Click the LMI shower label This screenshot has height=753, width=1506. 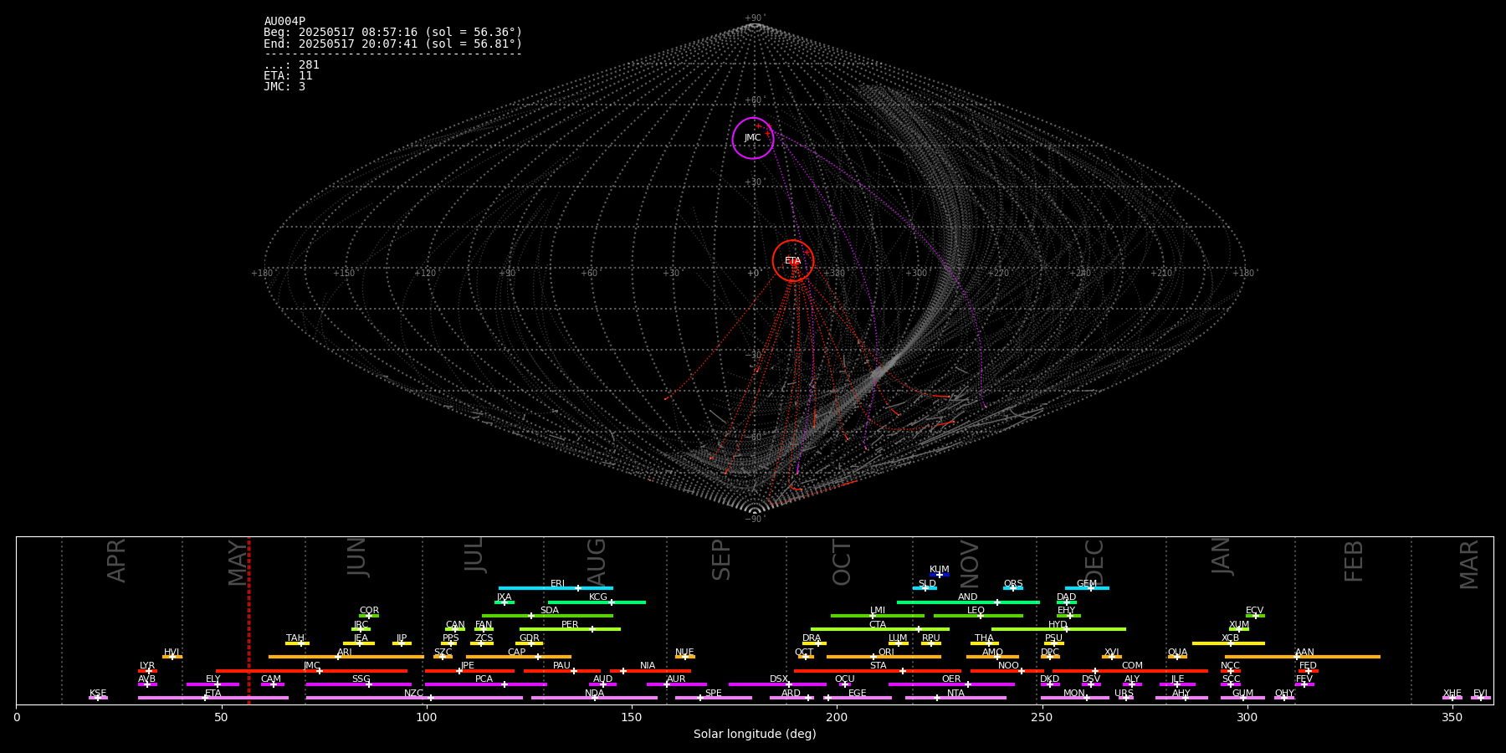(878, 611)
